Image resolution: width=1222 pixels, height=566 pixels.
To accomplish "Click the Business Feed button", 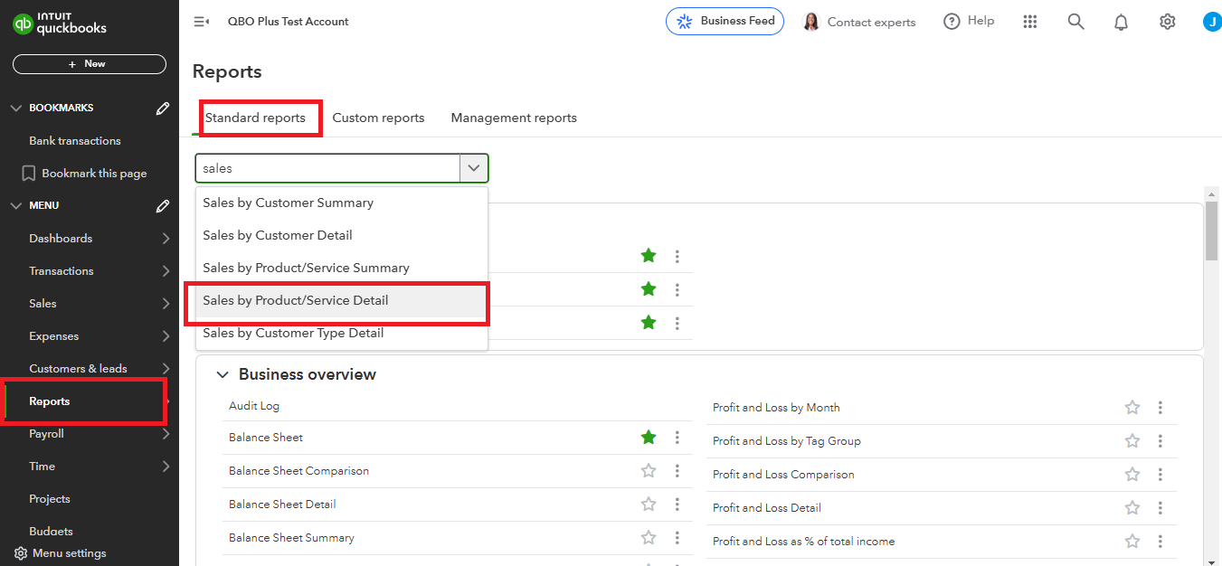I will pyautogui.click(x=725, y=22).
